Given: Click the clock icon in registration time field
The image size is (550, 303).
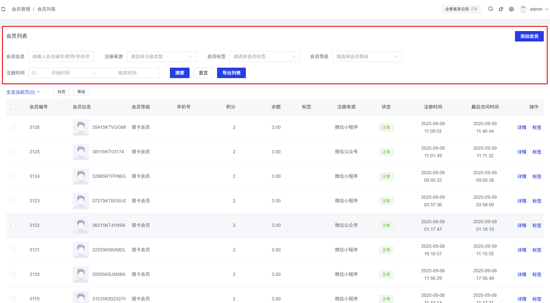Looking at the screenshot, I should [x=34, y=73].
